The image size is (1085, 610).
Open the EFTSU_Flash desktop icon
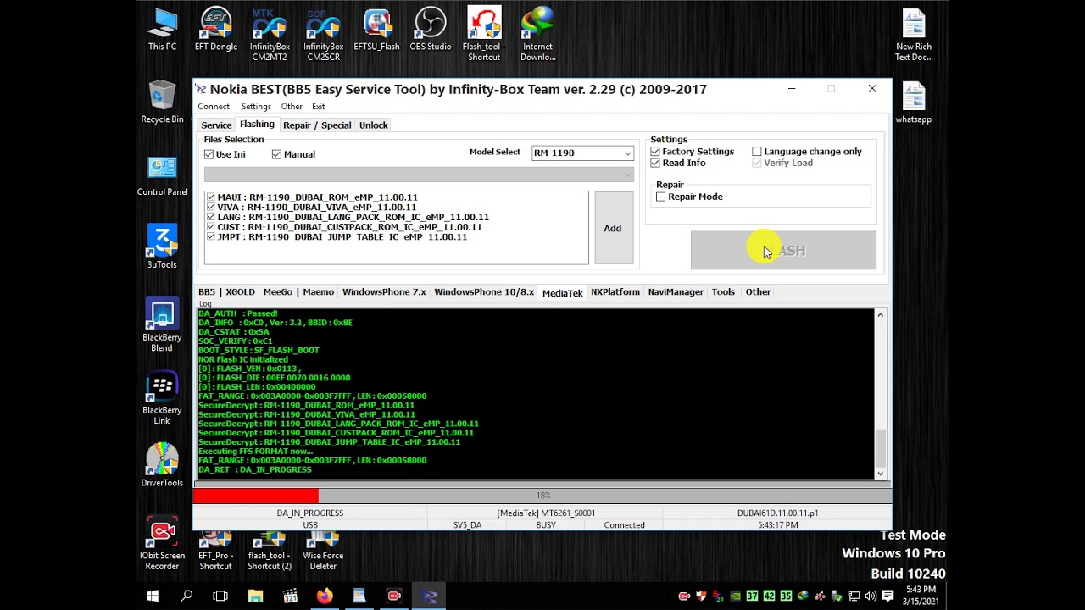(376, 30)
